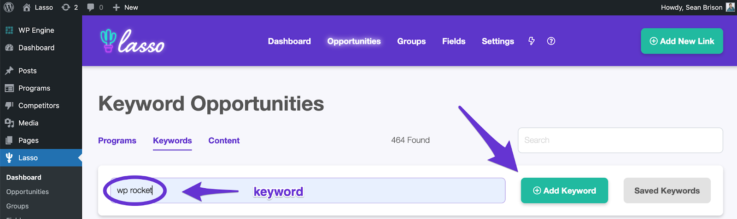
Task: Click the Posts pin icon
Action: pos(9,71)
